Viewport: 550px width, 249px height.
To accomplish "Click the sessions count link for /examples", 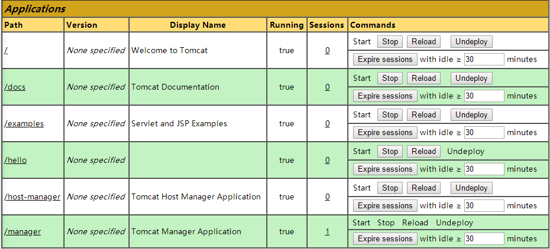I will [x=327, y=124].
